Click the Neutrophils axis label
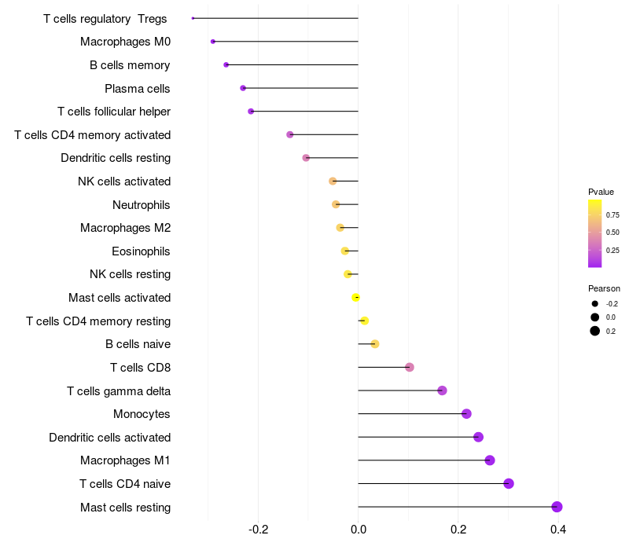This screenshot has height=550, width=629. tap(142, 205)
